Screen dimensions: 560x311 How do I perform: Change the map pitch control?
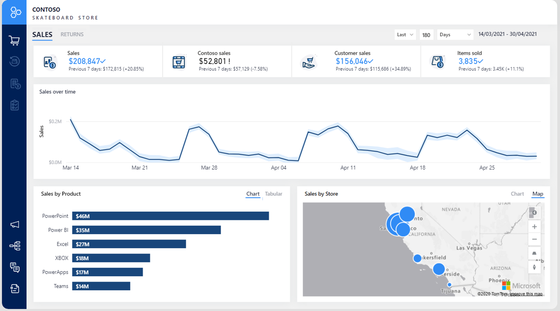pos(534,253)
